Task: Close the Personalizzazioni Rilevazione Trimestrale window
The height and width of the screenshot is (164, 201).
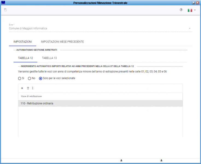Action: 197,3
